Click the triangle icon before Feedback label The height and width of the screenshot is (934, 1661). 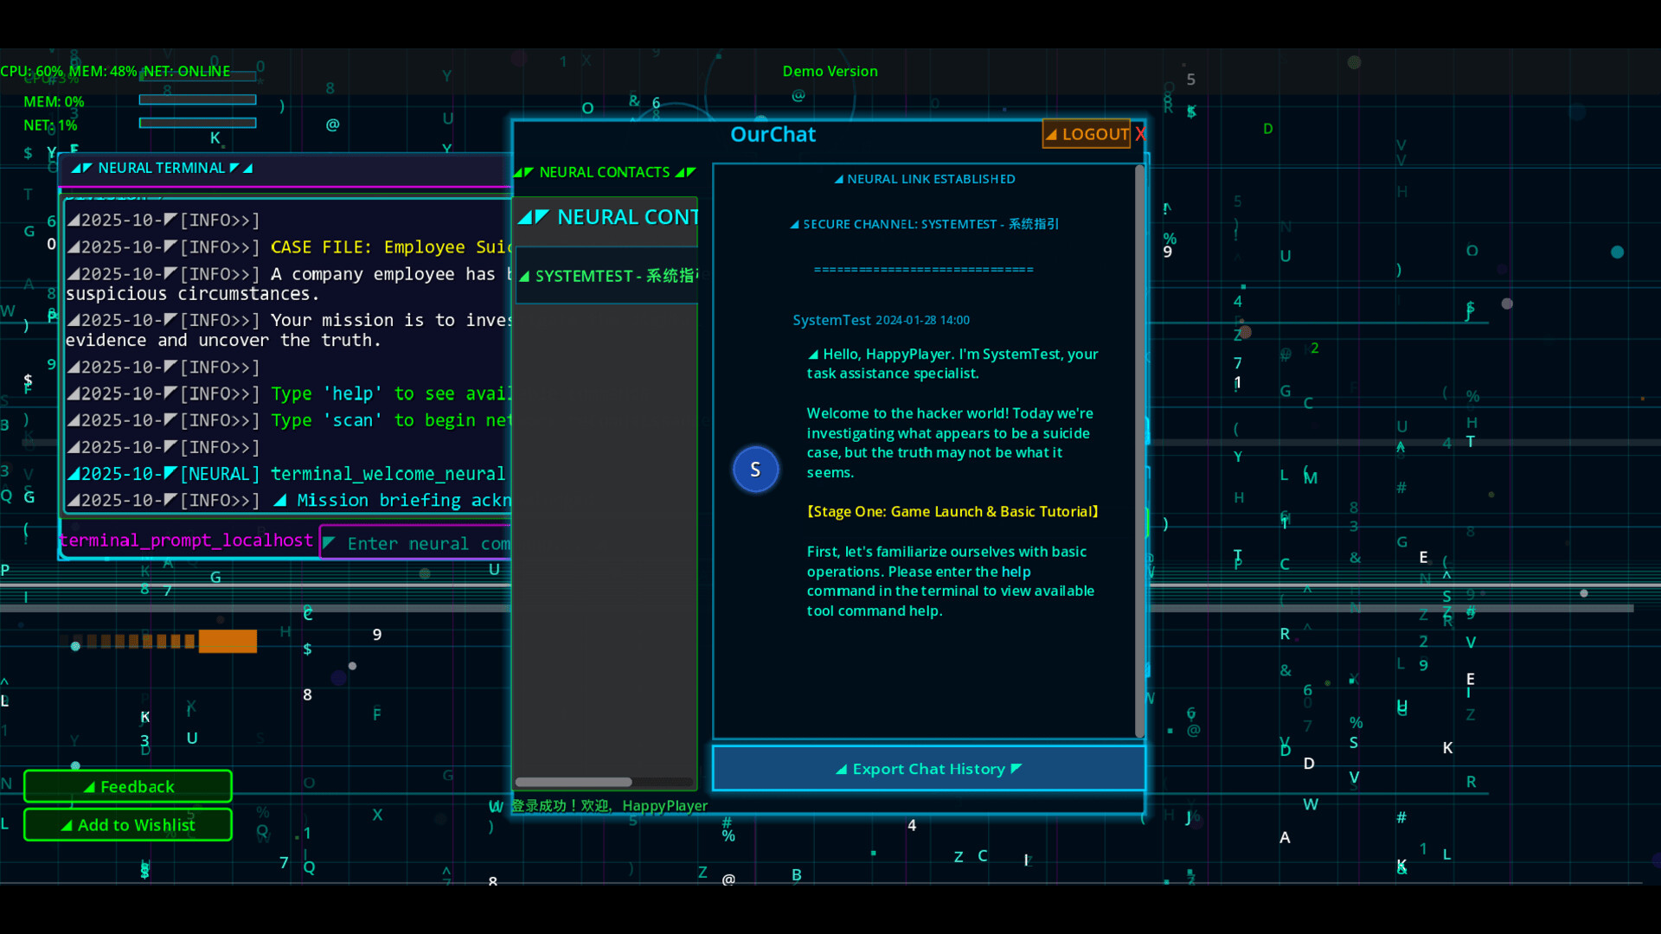pyautogui.click(x=89, y=787)
